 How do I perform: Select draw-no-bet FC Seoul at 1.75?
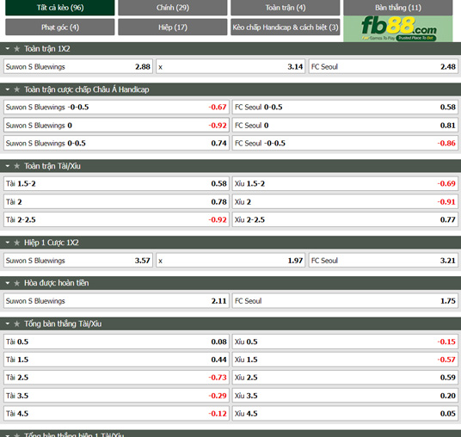tap(345, 301)
